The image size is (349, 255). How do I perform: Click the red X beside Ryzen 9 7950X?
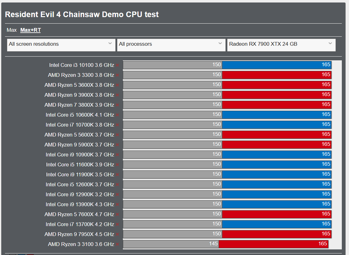[117, 234]
